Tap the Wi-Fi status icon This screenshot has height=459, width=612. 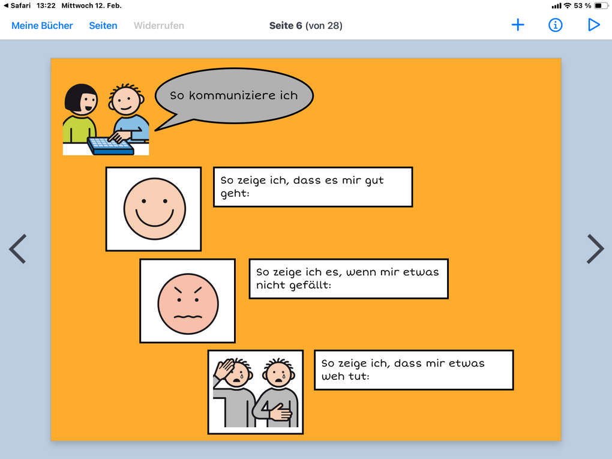pyautogui.click(x=568, y=5)
